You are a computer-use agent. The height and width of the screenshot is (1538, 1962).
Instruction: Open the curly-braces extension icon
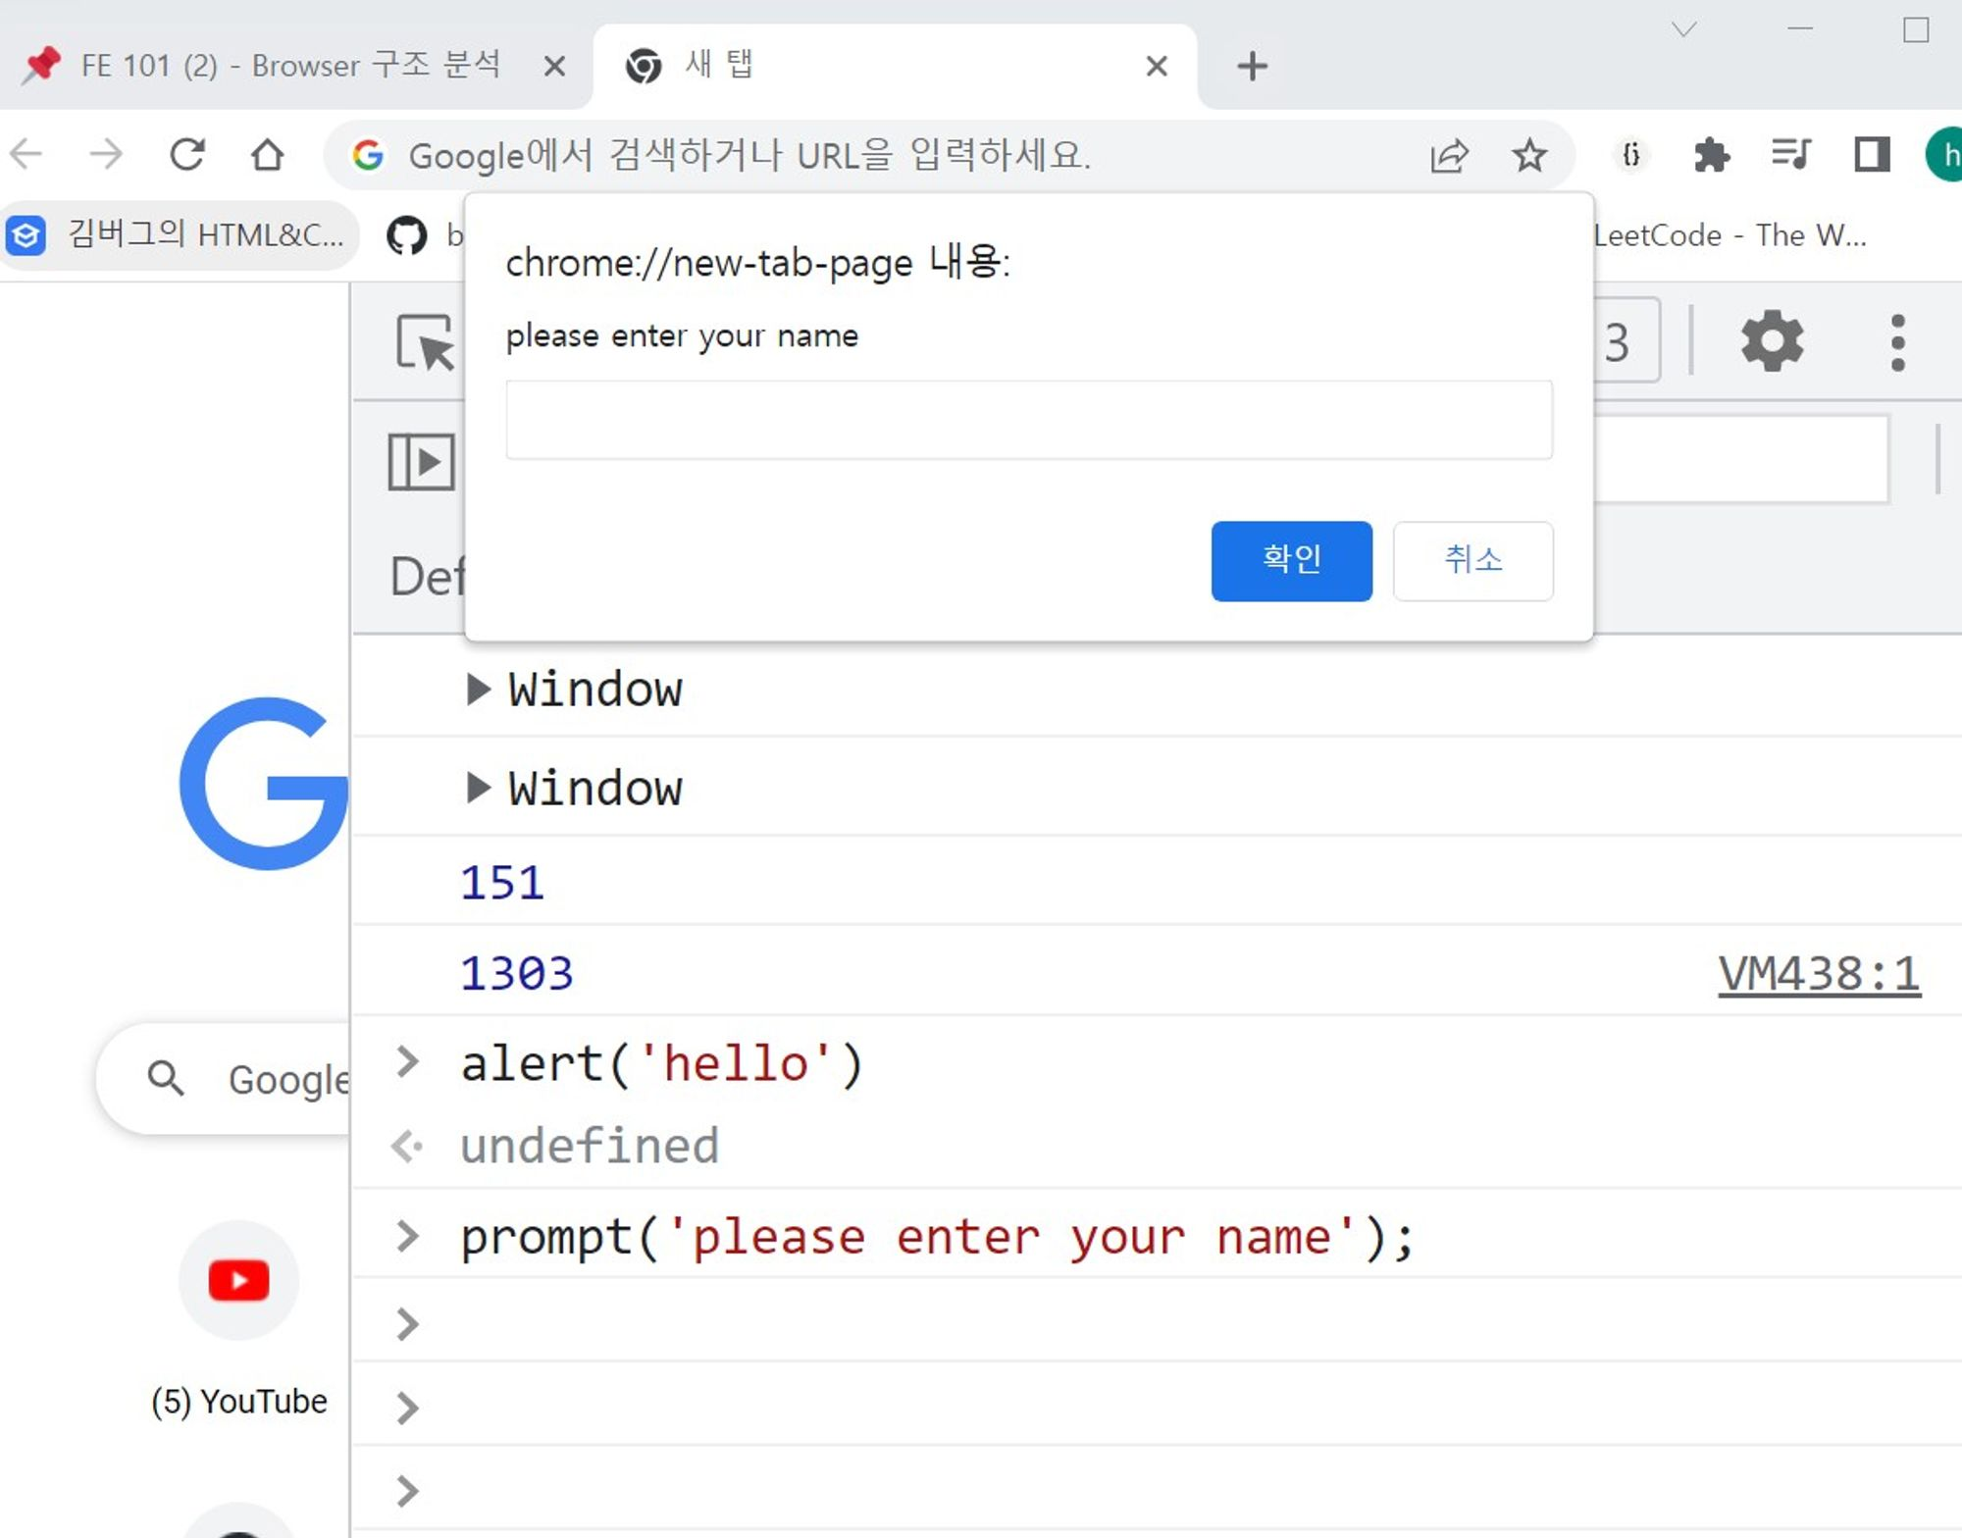[x=1630, y=154]
